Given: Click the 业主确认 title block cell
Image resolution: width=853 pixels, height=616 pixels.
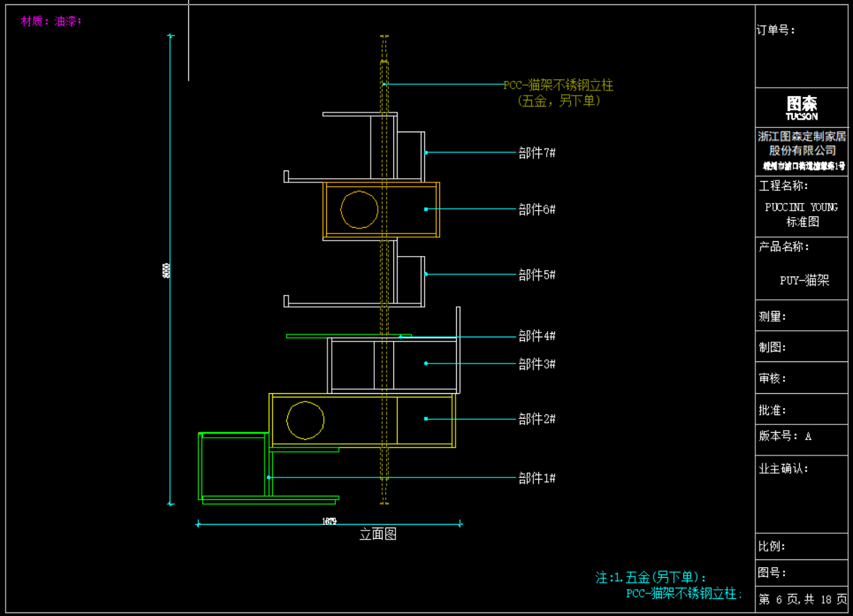Looking at the screenshot, I should [x=784, y=468].
